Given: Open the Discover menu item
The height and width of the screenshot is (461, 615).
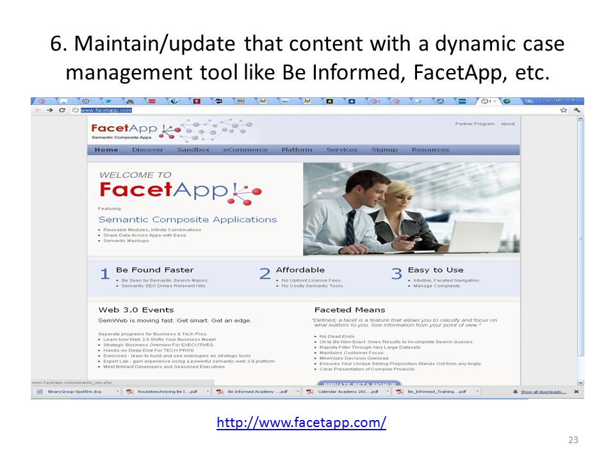Looking at the screenshot, I should pos(147,150).
